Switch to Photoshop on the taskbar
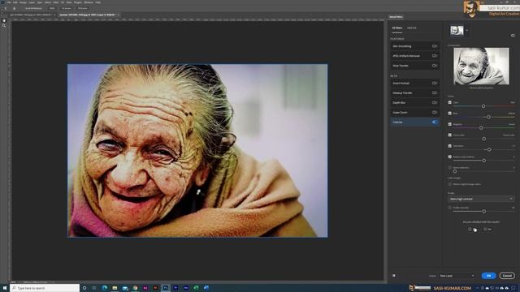 166,288
